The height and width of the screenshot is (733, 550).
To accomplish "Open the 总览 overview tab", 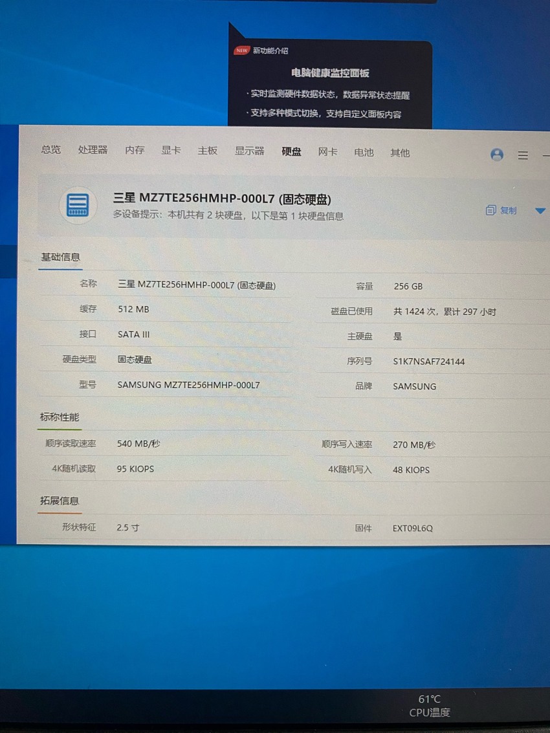I will (x=50, y=149).
